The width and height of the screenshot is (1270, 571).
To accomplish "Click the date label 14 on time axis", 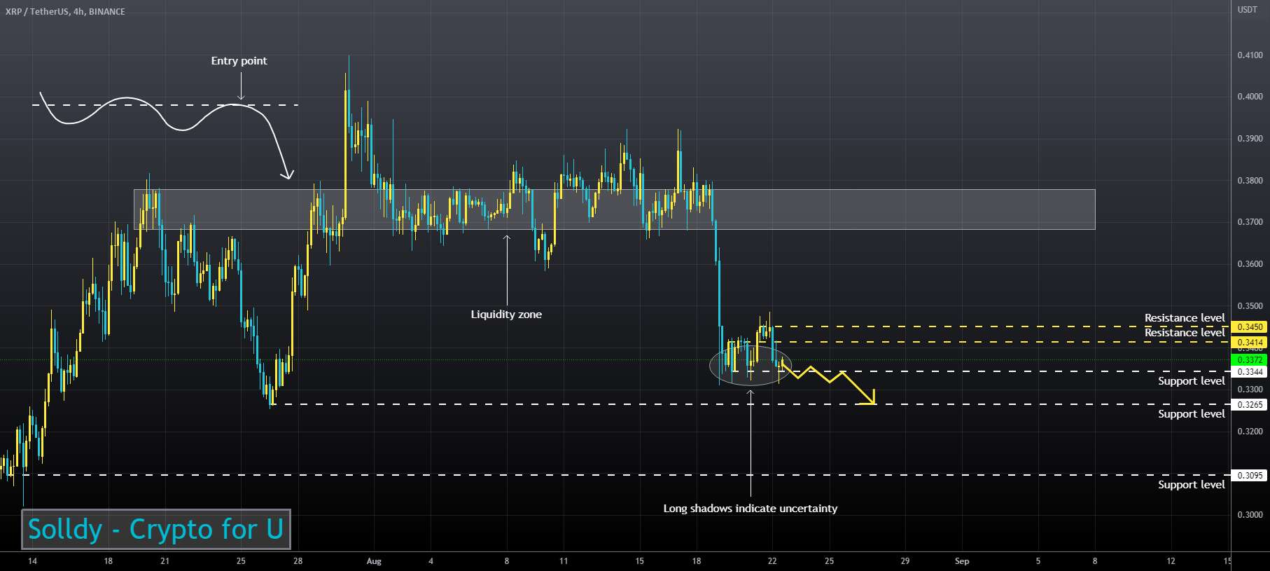I will [x=32, y=561].
